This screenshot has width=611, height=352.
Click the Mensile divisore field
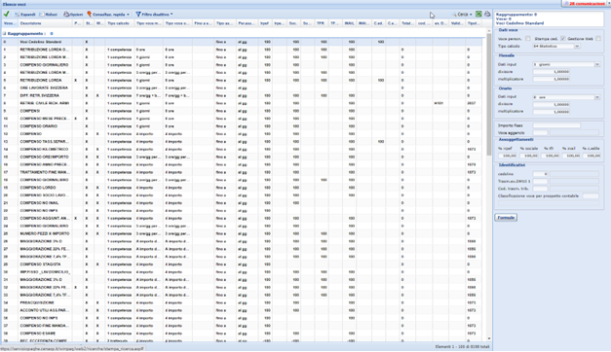coord(552,72)
